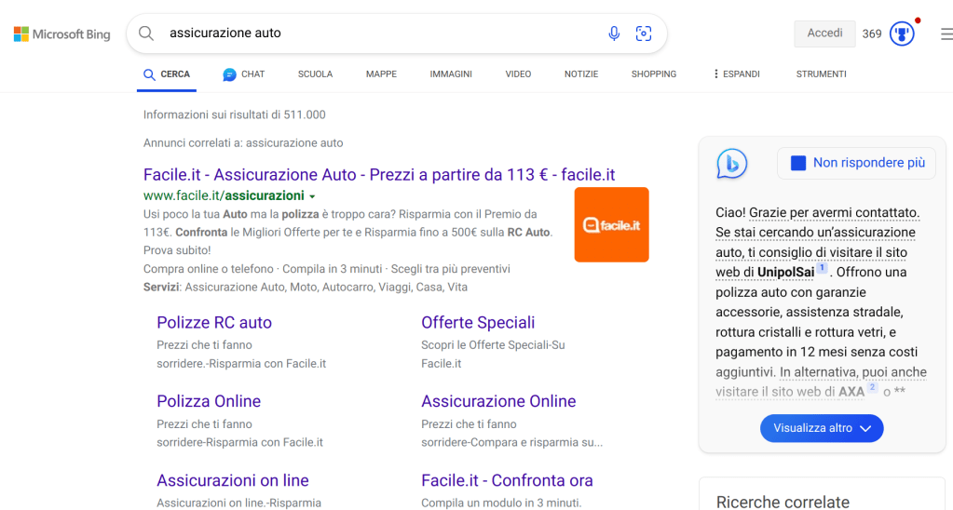The width and height of the screenshot is (953, 510).
Task: Click the Non rispondere più button
Action: pyautogui.click(x=857, y=163)
